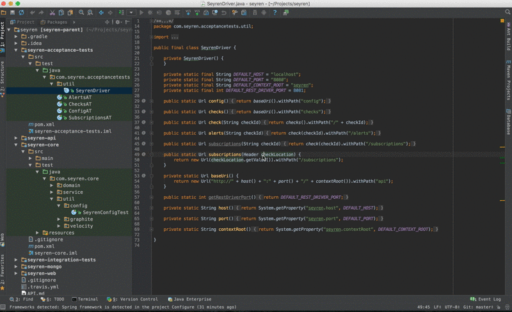Navigate back with the blue left arrow
Image resolution: width=512 pixels, height=312 pixels.
(101, 12)
